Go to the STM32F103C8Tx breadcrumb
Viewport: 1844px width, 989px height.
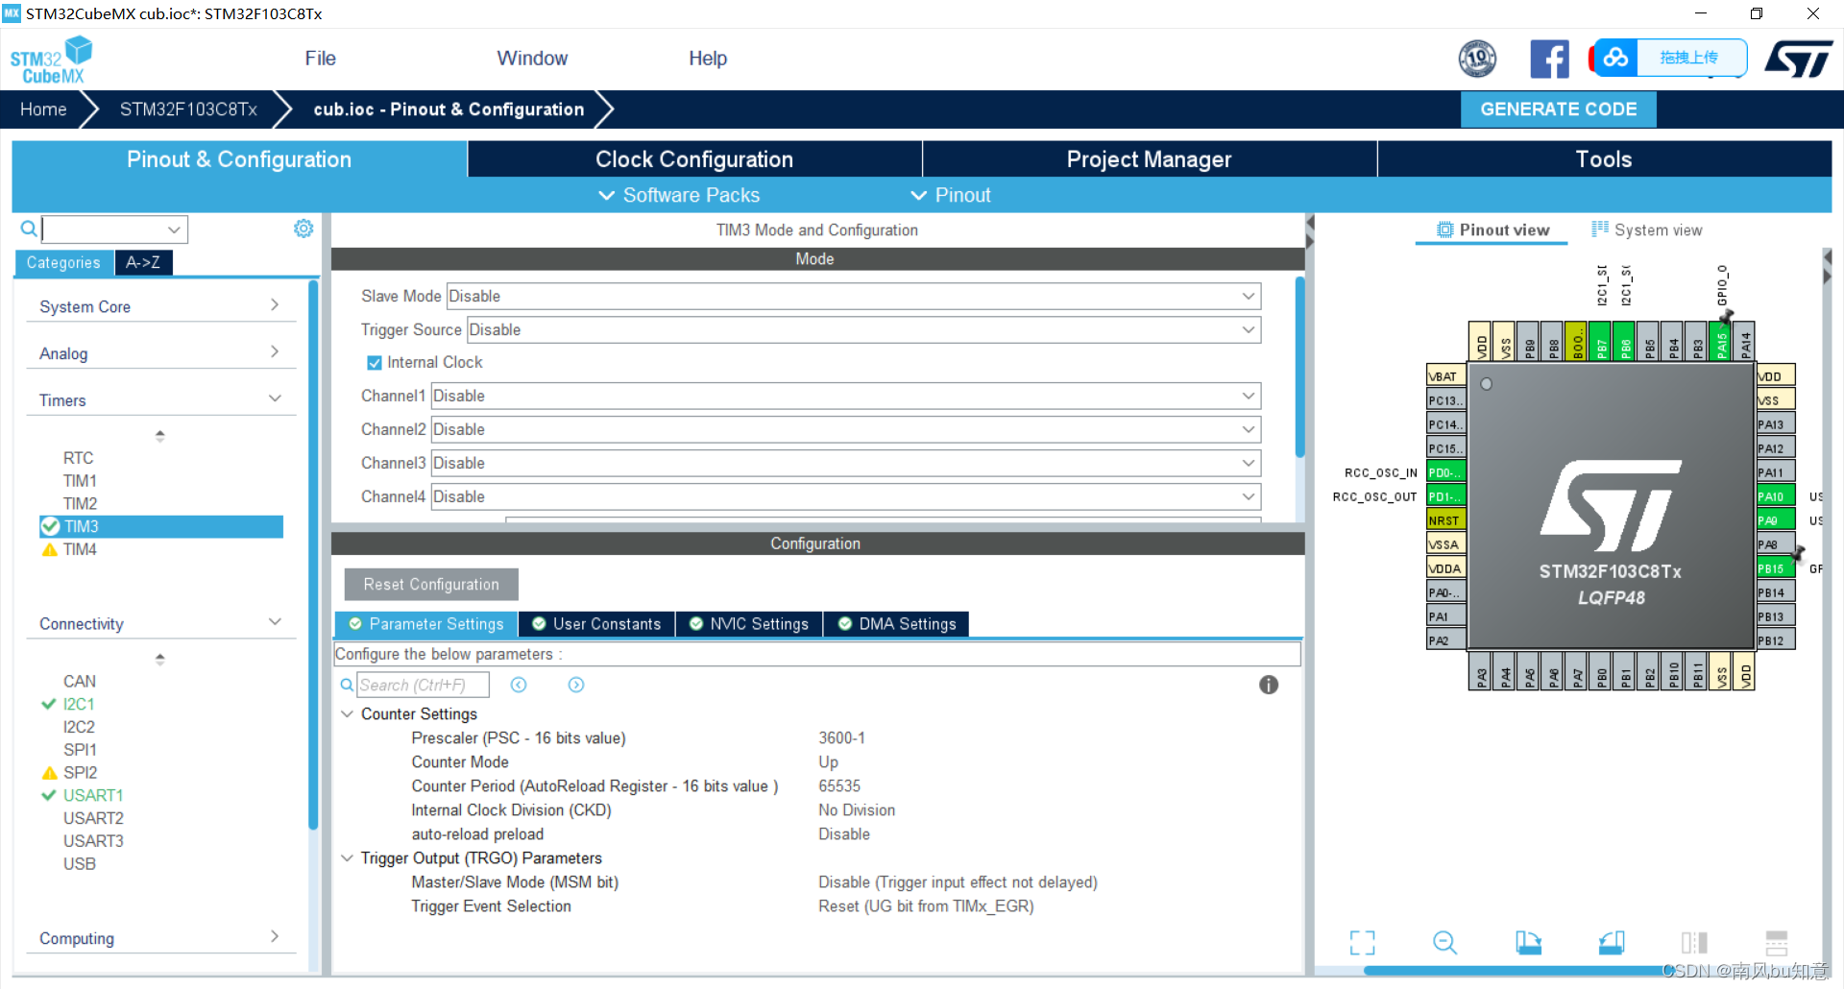pos(188,109)
